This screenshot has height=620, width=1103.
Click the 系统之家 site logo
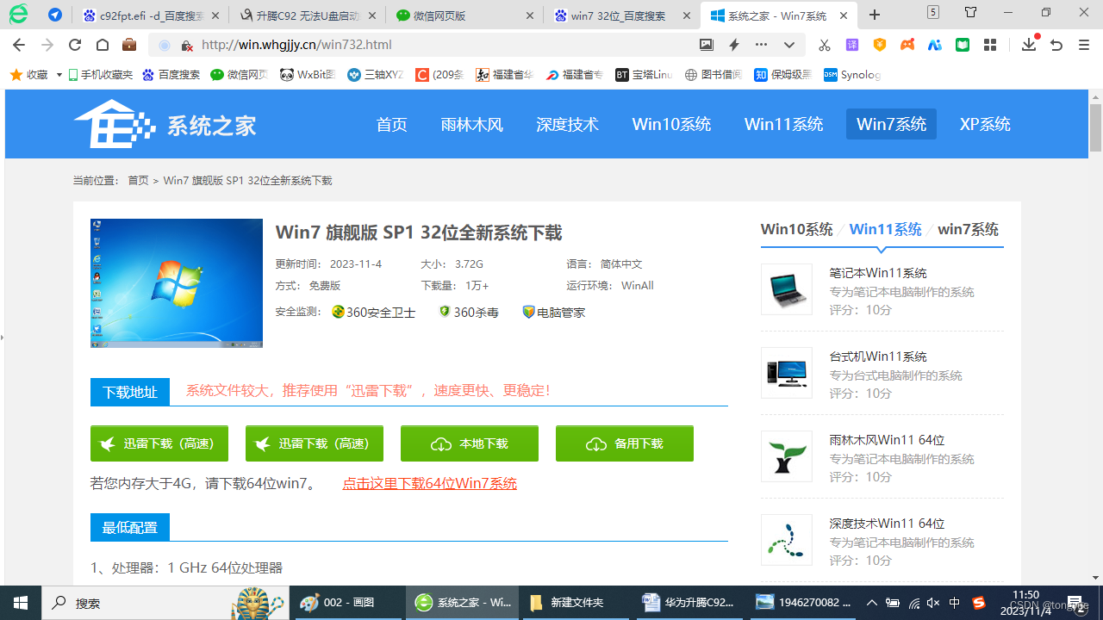pos(165,125)
